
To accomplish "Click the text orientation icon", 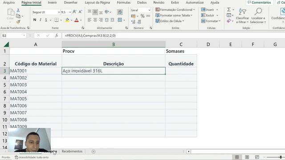I will (107, 12).
